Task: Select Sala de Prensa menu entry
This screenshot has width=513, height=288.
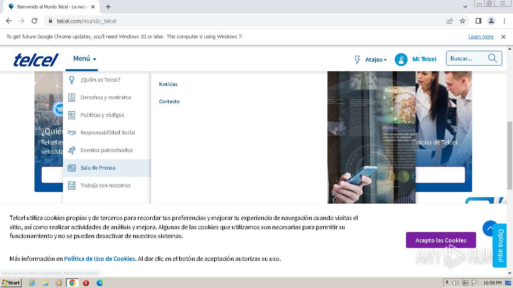Action: pos(107,168)
